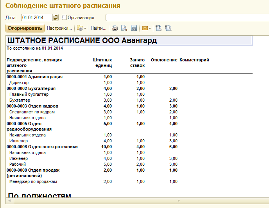Click the Организация input field
Image resolution: width=269 pixels, height=208 pixels.
187,18
